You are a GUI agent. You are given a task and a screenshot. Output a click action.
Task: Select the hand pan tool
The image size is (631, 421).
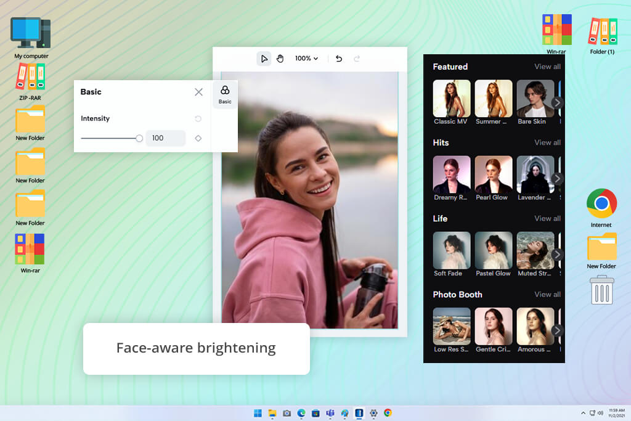tap(280, 59)
